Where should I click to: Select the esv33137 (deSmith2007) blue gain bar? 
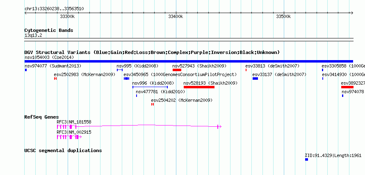click(255, 79)
